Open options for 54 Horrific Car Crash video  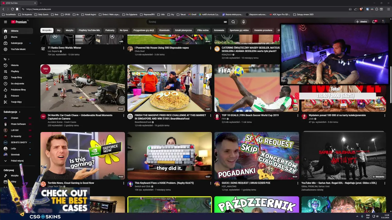pos(124,116)
